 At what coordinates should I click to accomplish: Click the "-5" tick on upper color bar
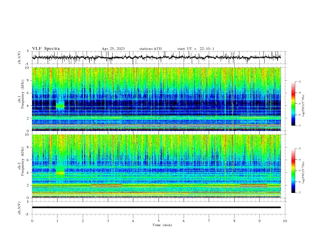299,104
